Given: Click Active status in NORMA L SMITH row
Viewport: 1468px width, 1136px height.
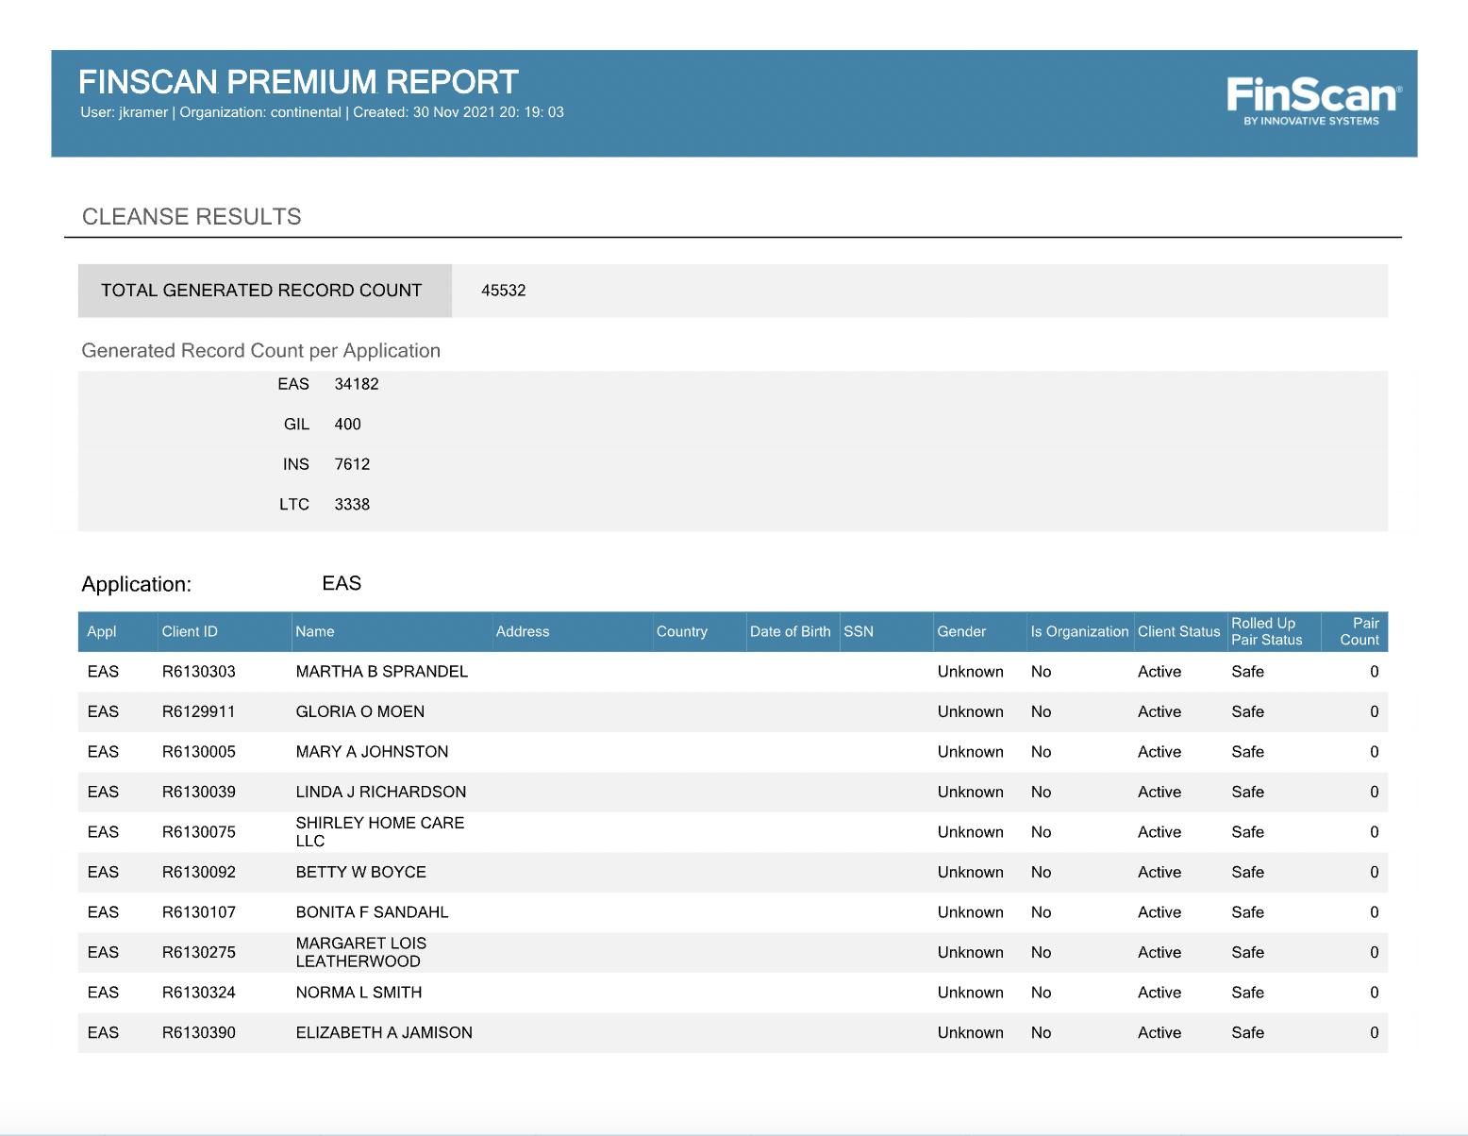Looking at the screenshot, I should [x=1159, y=993].
